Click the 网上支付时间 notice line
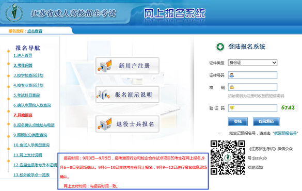 (x=91, y=186)
